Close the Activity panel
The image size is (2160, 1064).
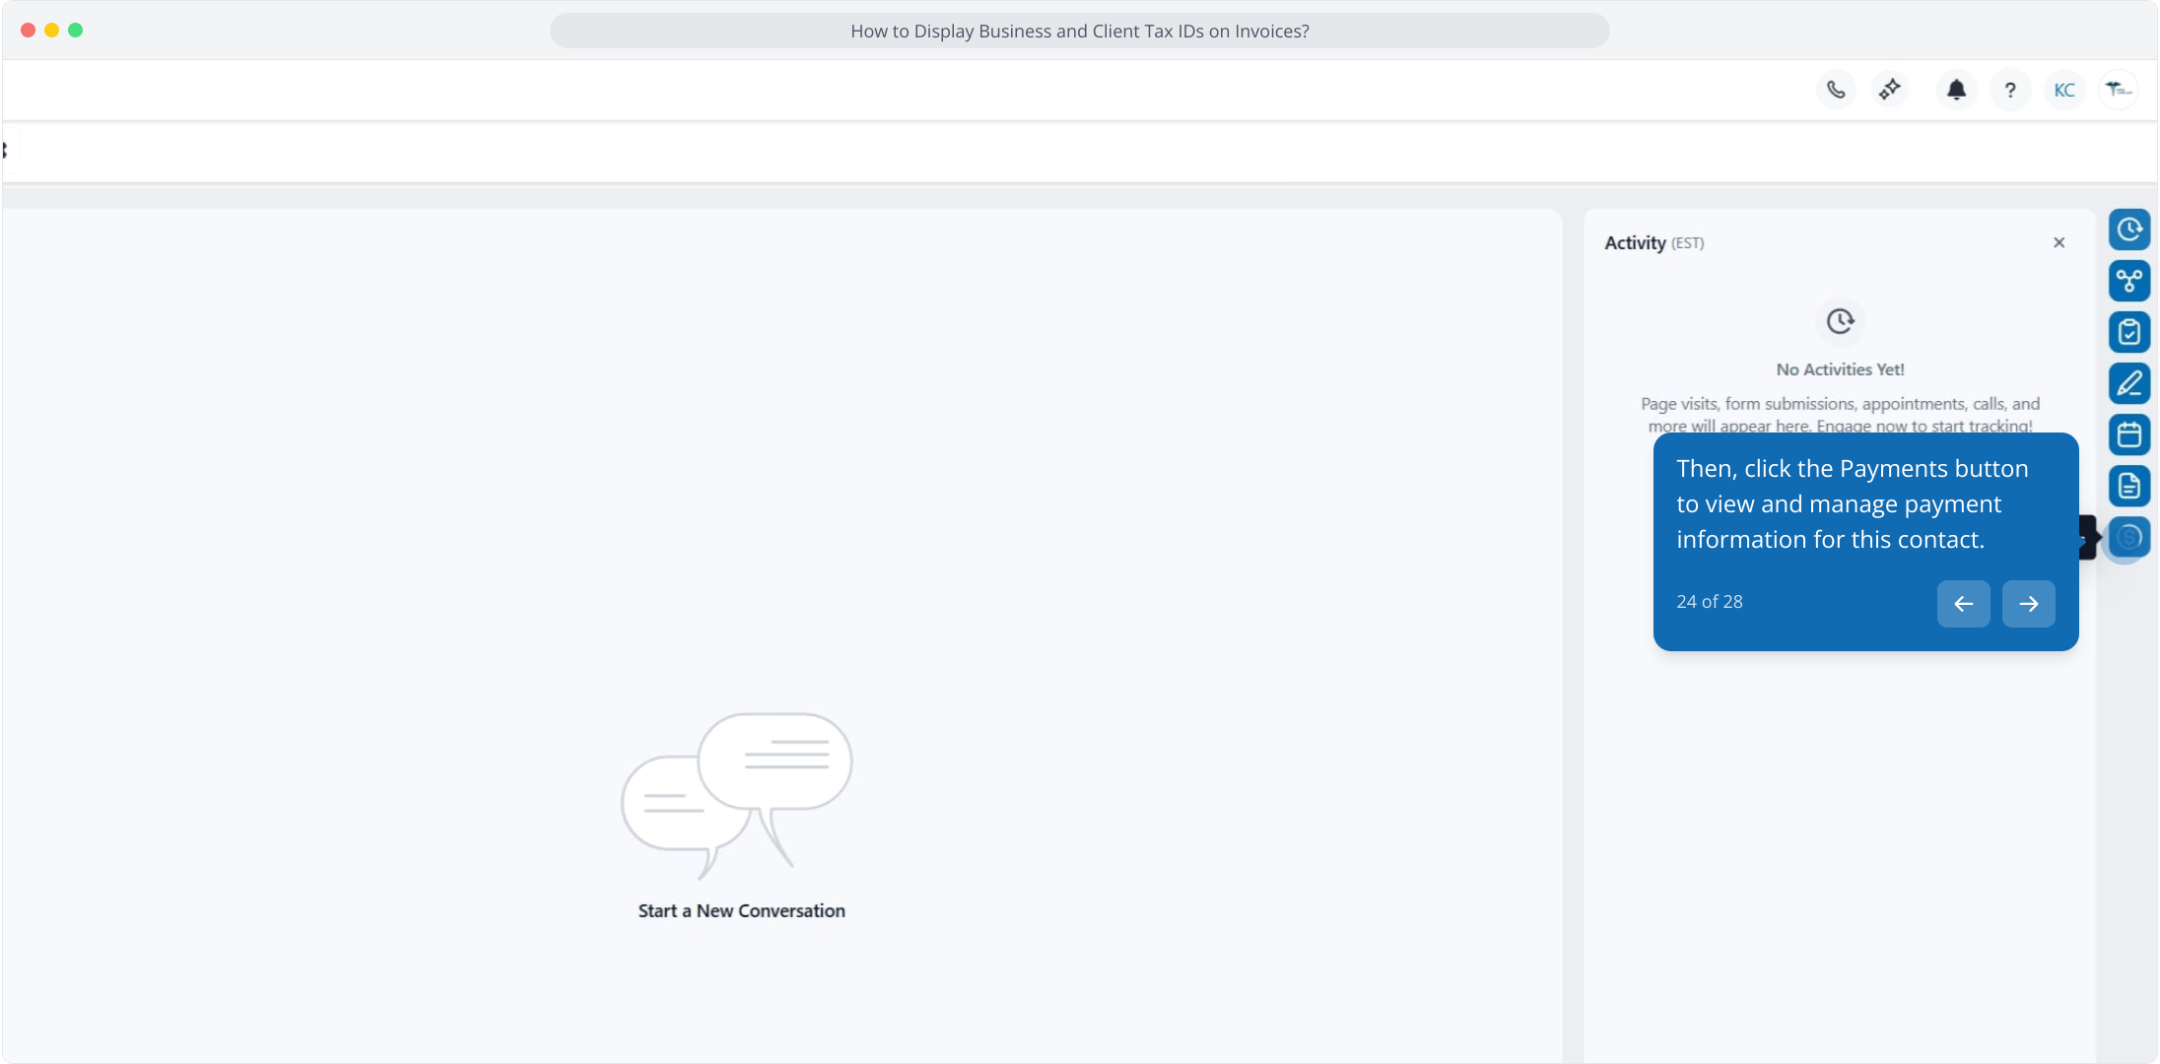click(2059, 242)
